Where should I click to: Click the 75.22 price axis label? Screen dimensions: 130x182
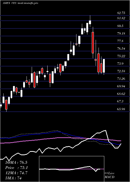click(121, 56)
